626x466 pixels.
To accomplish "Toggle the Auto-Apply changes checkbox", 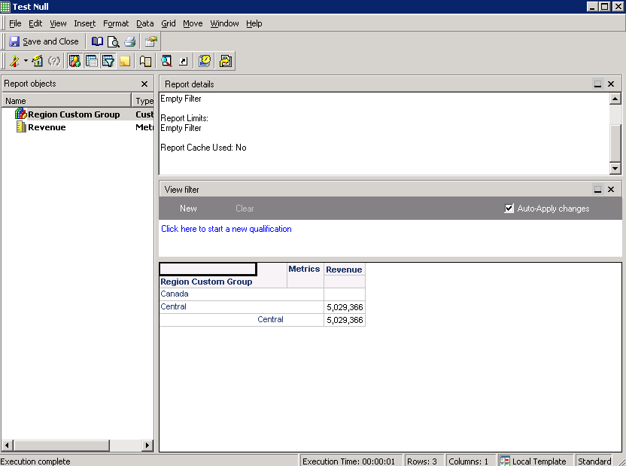I will pos(509,209).
